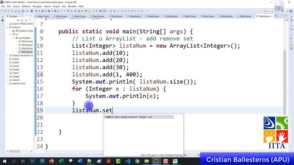Click the New file toolbar icon
This screenshot has width=294, height=165.
[2, 11]
